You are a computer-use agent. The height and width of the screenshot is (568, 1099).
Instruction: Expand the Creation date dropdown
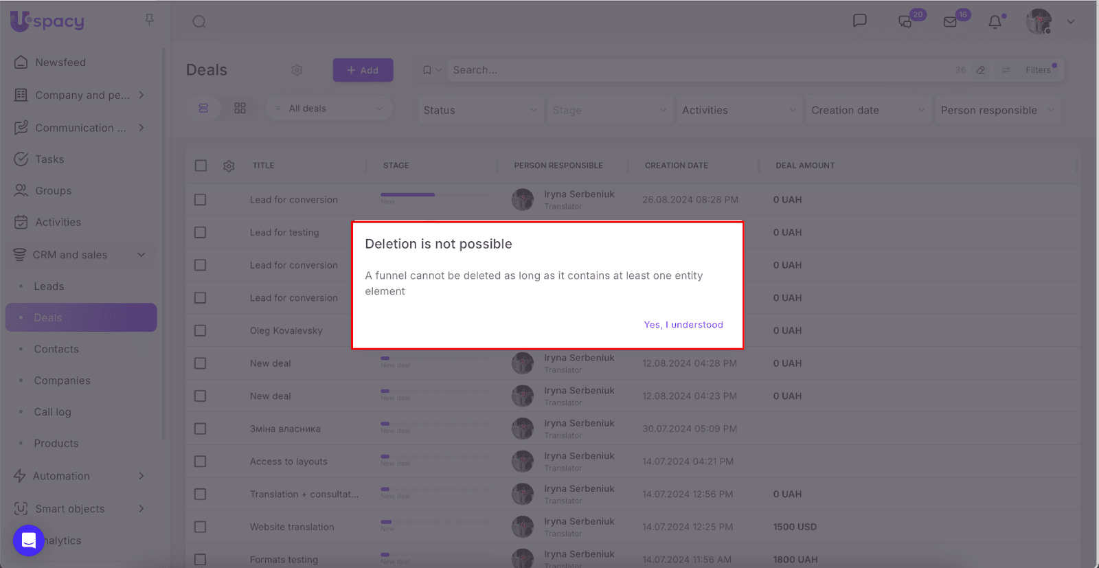pos(868,110)
